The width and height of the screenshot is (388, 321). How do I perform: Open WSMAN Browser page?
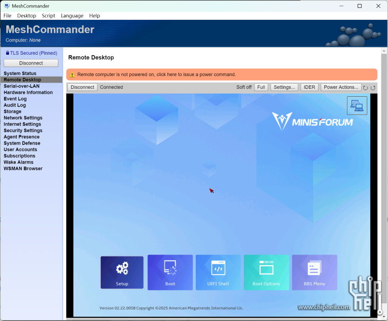click(x=23, y=168)
